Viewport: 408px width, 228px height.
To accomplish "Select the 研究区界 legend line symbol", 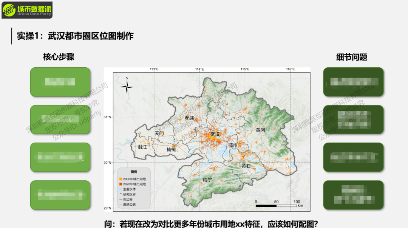I will 121,194.
